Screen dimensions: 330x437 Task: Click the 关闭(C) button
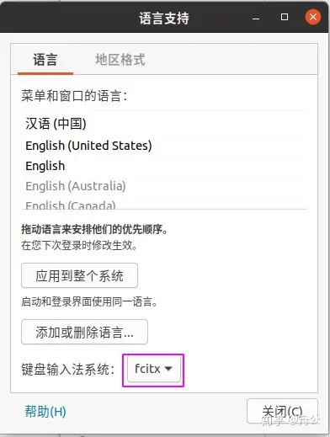282,411
